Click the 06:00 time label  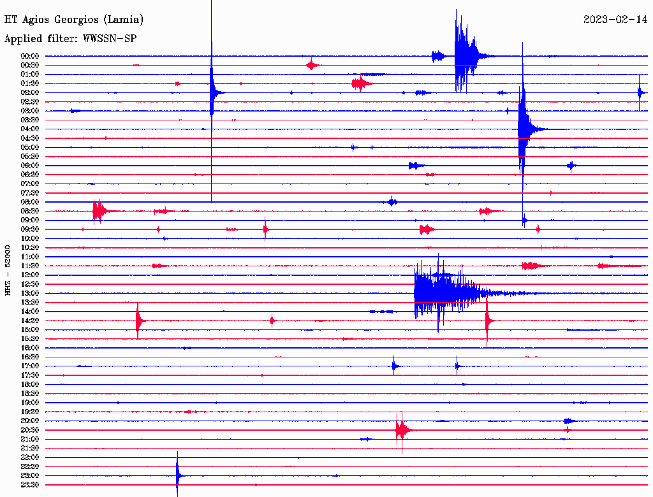tap(30, 166)
